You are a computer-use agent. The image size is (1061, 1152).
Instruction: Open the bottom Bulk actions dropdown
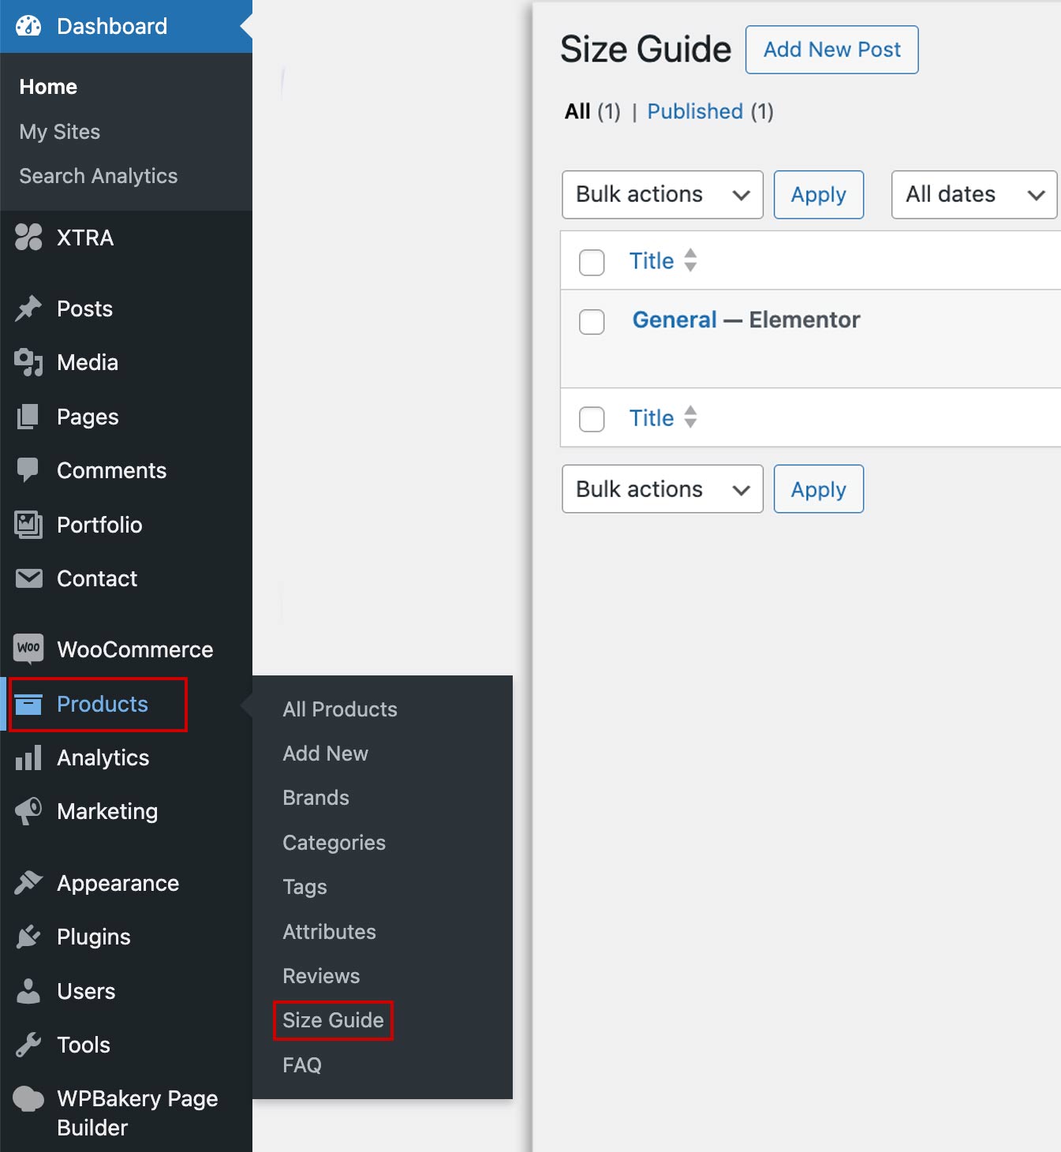[662, 489]
